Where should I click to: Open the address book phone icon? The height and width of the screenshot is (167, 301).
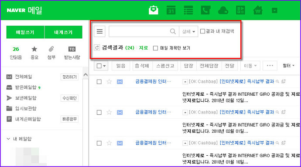pyautogui.click(x=205, y=10)
